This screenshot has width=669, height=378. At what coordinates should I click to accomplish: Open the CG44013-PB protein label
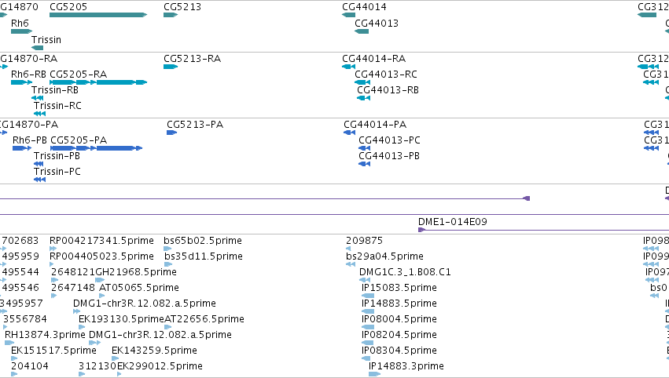pos(389,156)
